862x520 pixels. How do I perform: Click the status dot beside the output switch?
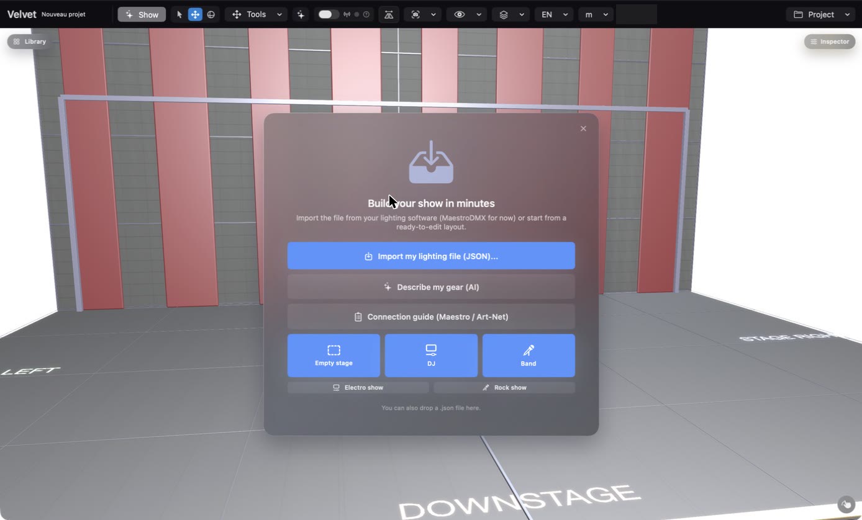356,14
